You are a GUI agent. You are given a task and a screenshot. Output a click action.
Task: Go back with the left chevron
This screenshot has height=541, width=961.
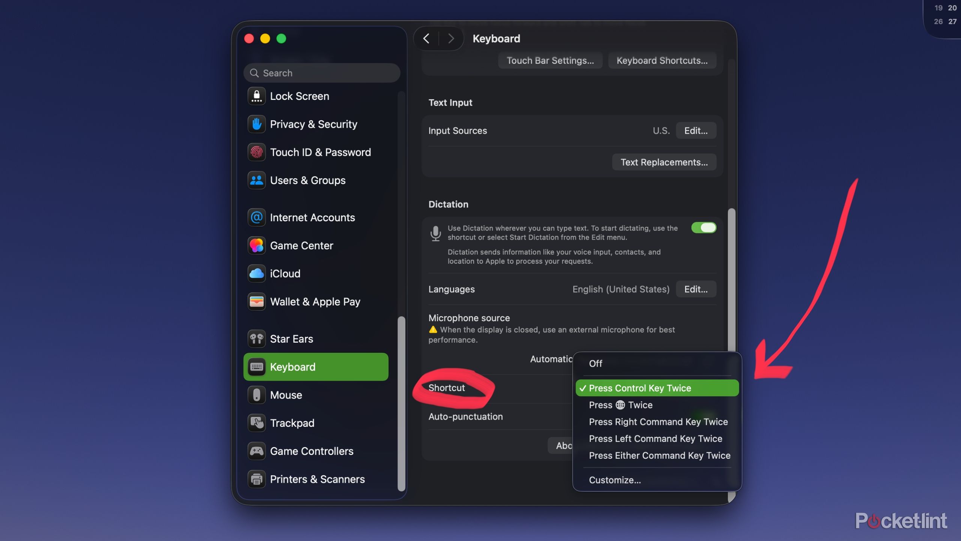click(426, 38)
